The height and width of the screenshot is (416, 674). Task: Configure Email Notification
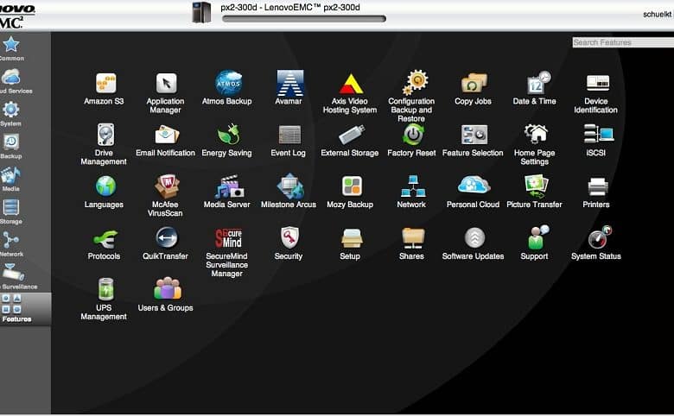tap(166, 141)
